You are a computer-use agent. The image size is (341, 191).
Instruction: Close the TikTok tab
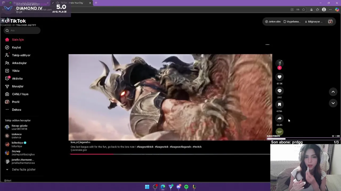tap(90, 3)
